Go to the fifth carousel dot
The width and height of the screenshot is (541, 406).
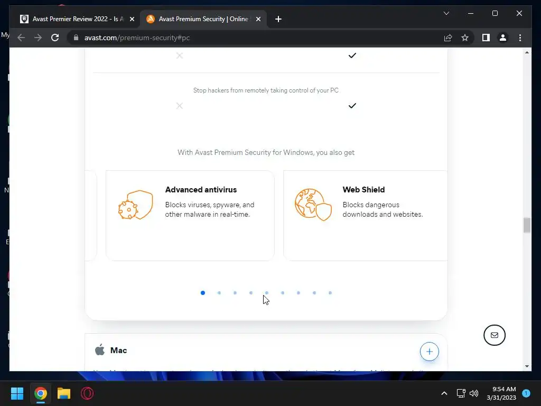coord(267,293)
